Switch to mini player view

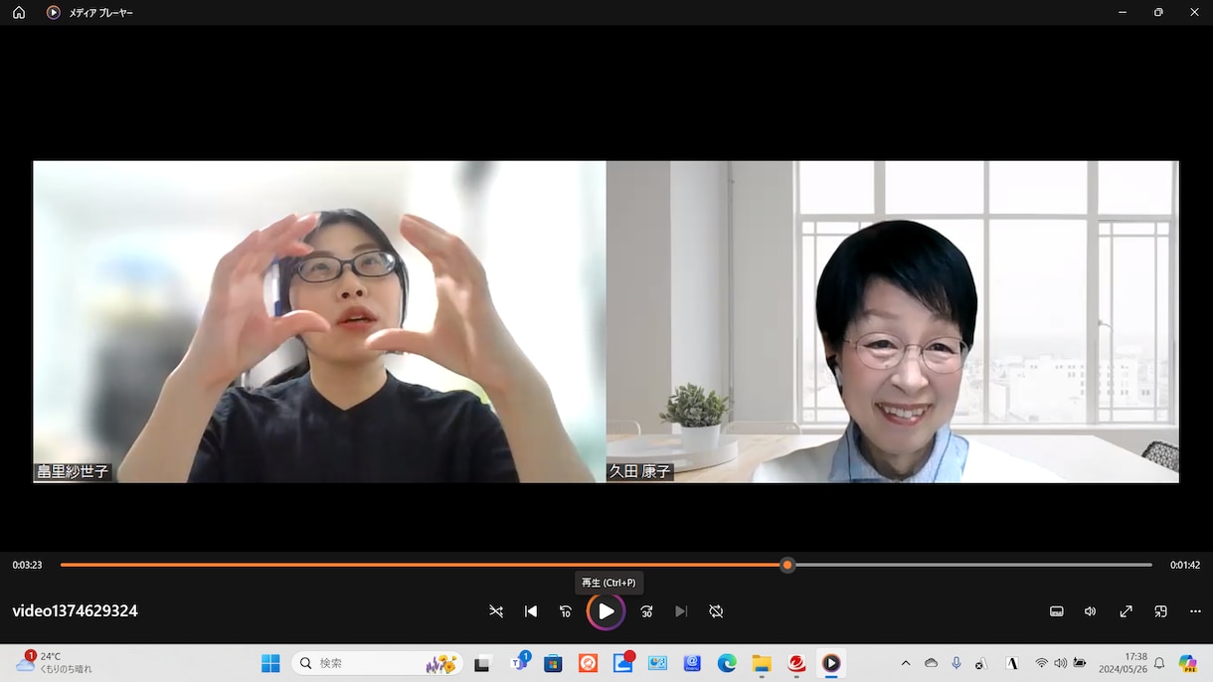point(1160,611)
